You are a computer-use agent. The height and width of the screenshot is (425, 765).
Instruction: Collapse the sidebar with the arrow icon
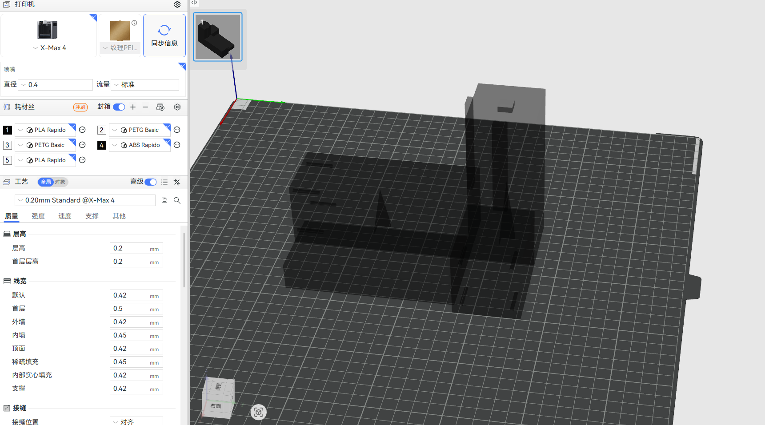(194, 3)
